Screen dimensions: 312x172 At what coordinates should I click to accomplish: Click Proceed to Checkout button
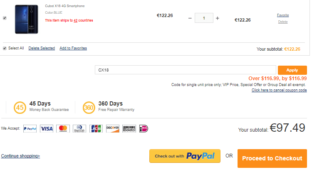tap(272, 158)
